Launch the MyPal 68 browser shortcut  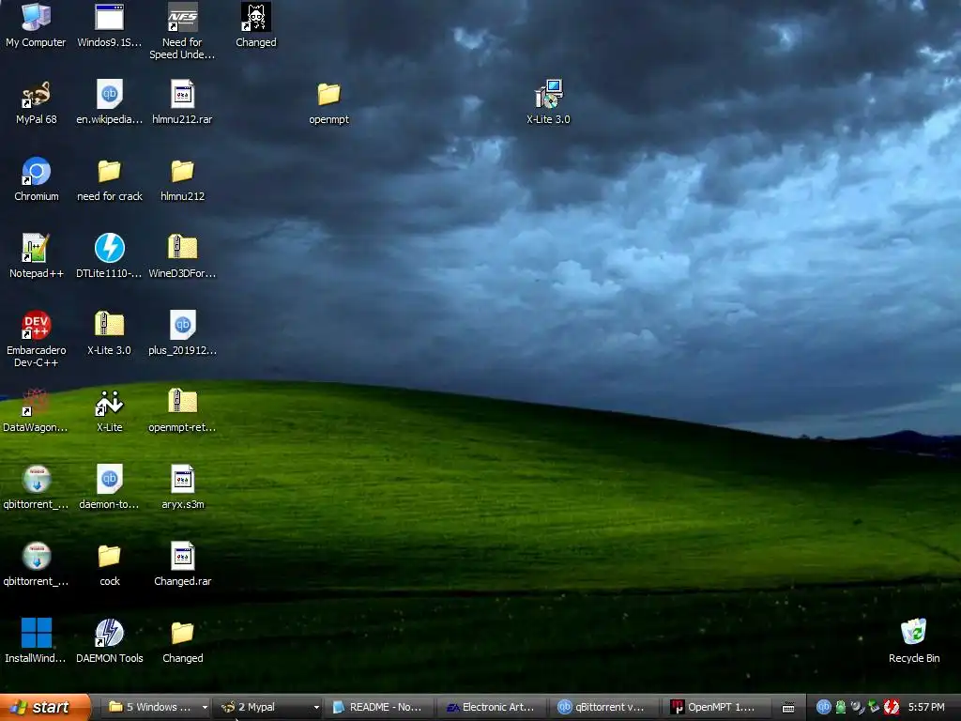point(36,101)
